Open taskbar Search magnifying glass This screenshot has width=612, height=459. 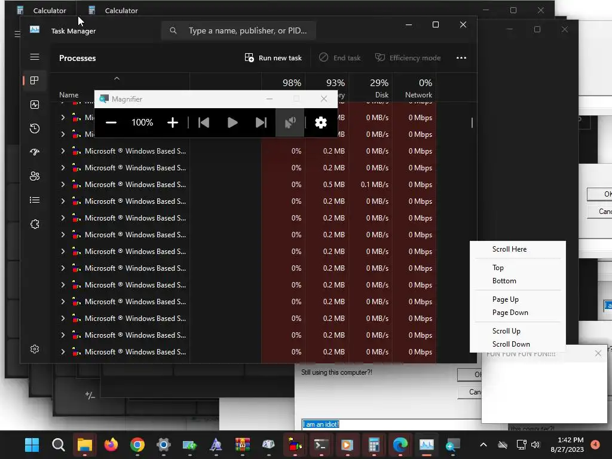[59, 445]
